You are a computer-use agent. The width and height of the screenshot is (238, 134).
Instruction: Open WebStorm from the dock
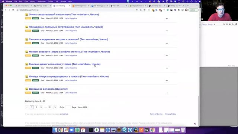coord(136,130)
